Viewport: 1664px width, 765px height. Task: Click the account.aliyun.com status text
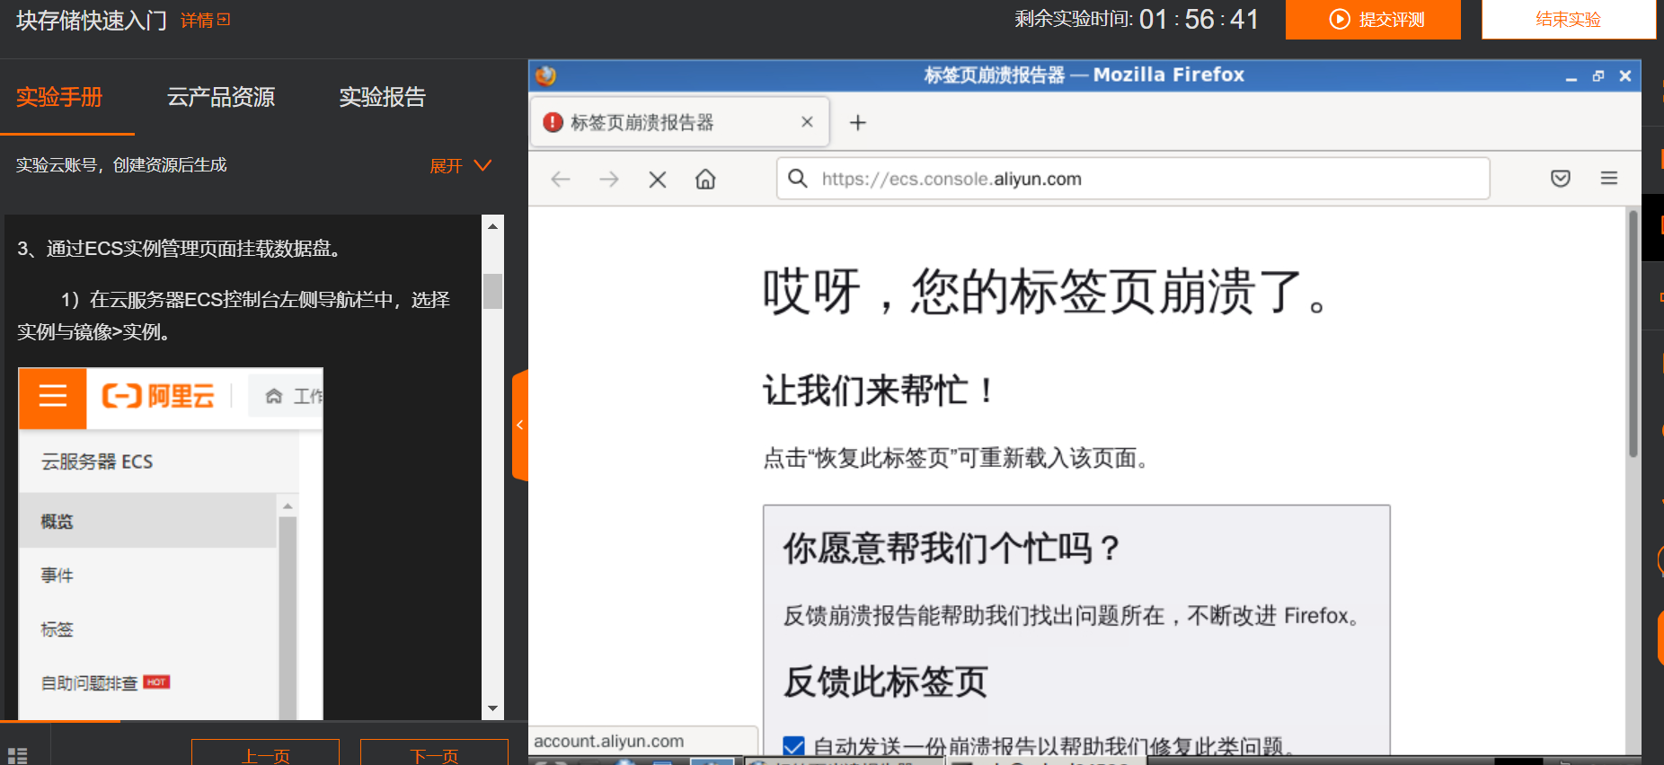tap(609, 742)
